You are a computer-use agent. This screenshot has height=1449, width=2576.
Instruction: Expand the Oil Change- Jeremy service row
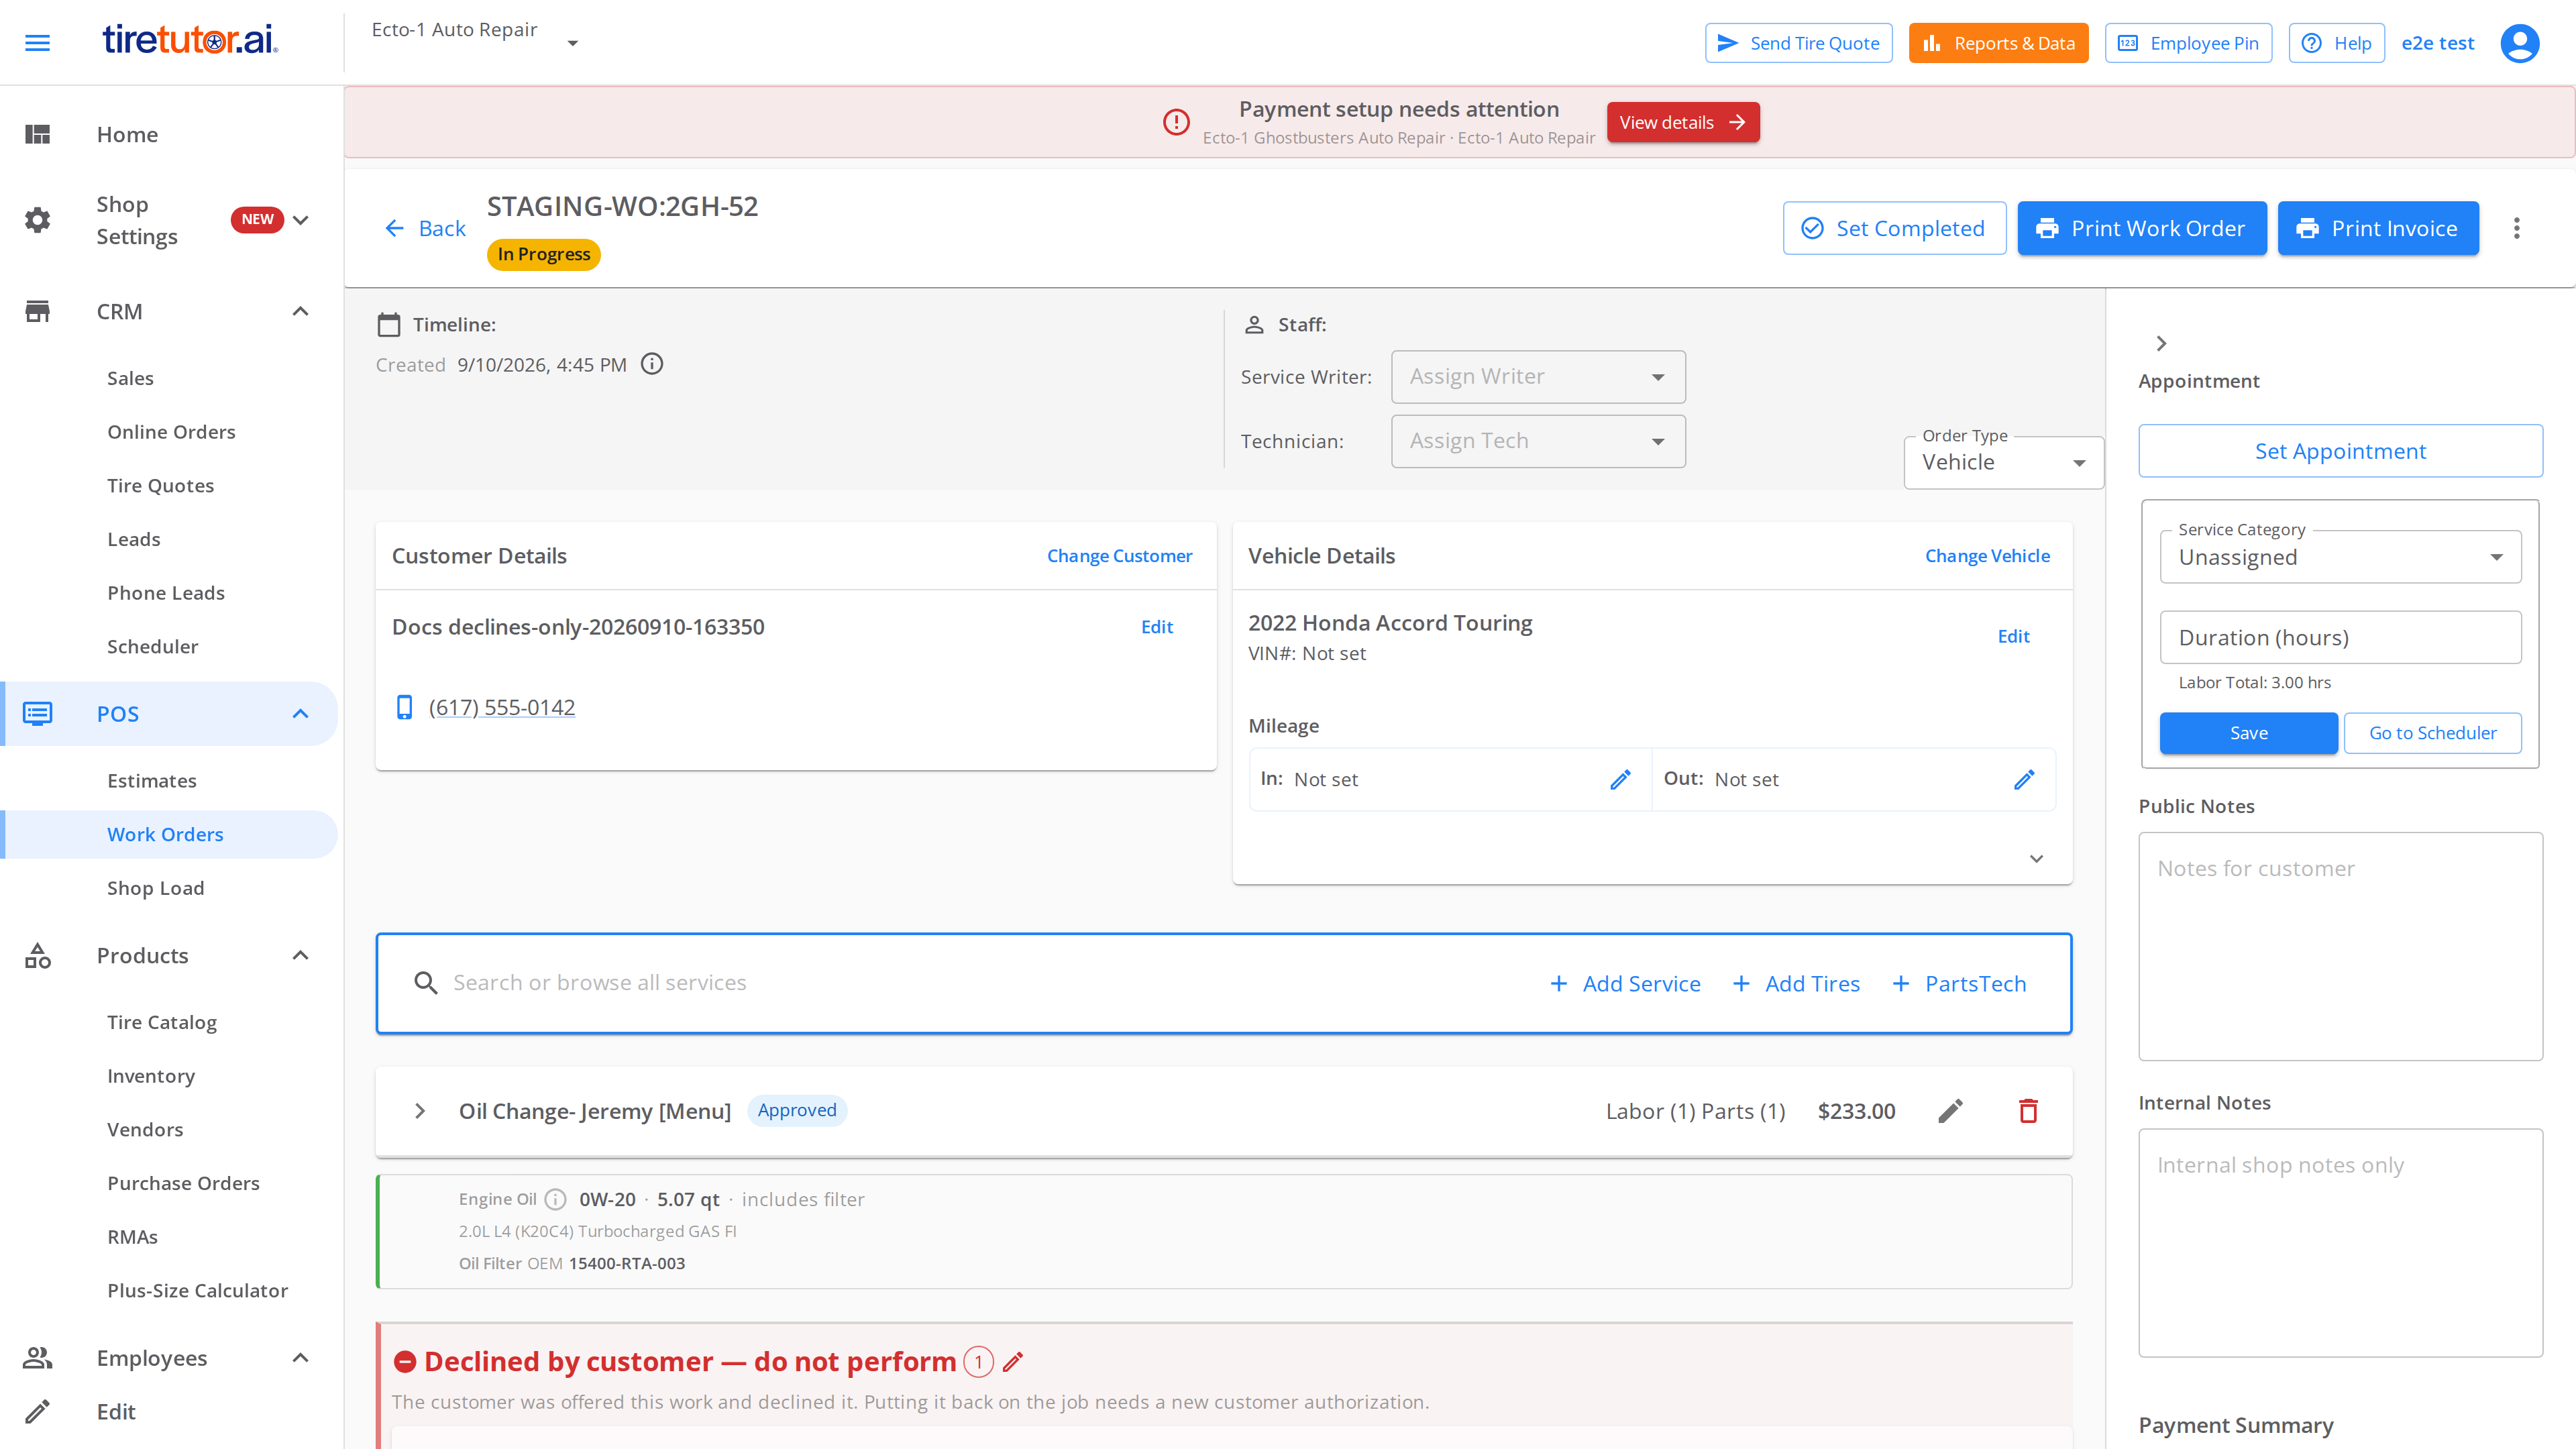point(420,1111)
